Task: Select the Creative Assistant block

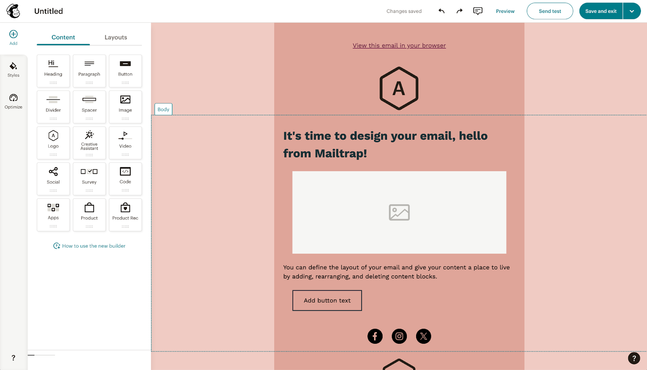Action: [89, 143]
